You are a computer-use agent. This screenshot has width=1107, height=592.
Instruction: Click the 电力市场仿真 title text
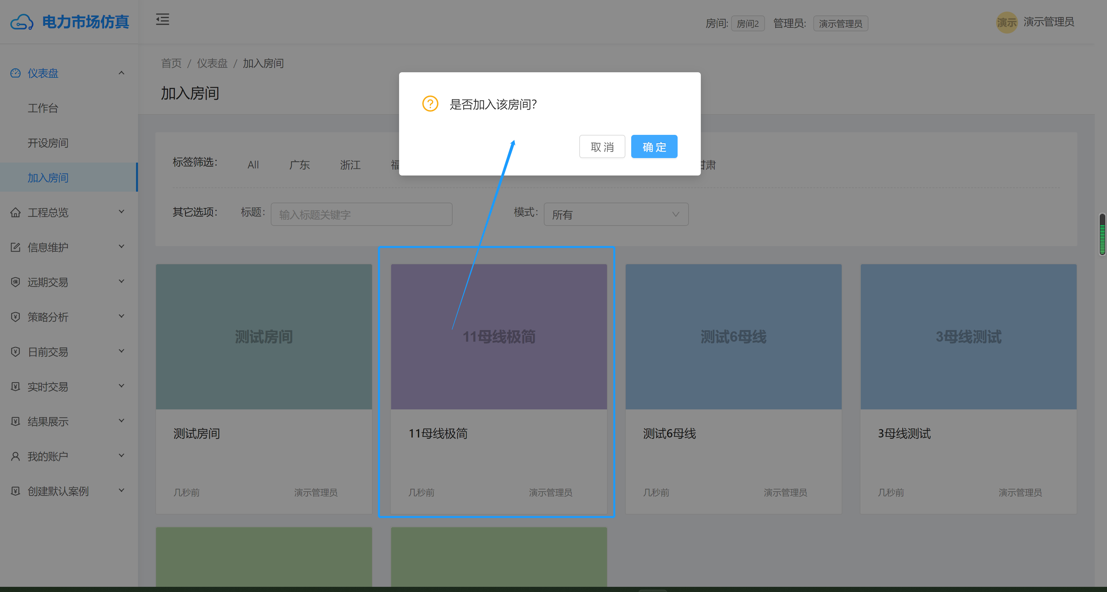point(85,22)
